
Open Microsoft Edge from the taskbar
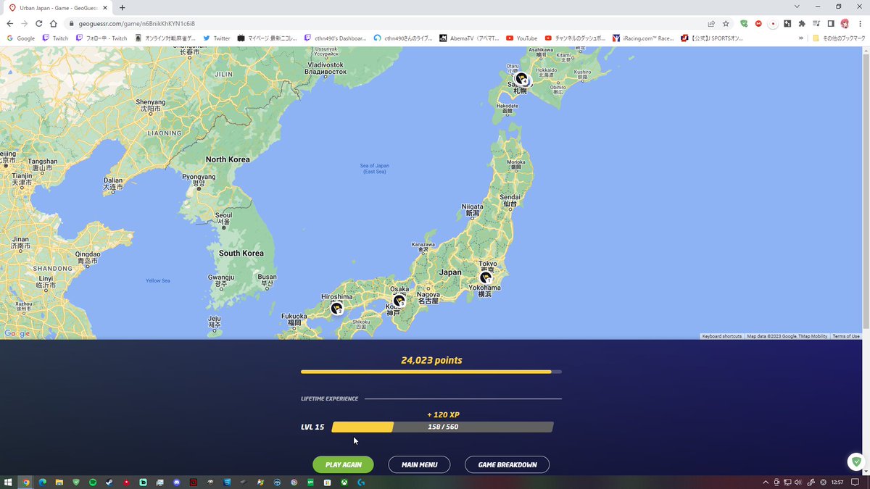42,482
